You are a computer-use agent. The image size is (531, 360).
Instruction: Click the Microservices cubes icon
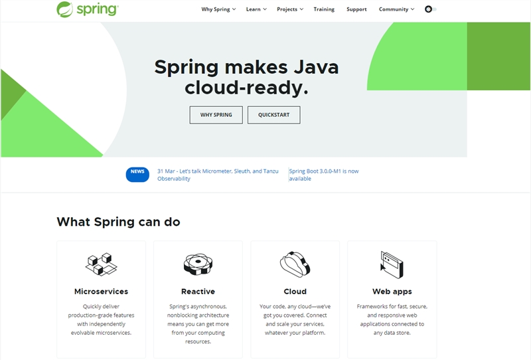click(101, 264)
